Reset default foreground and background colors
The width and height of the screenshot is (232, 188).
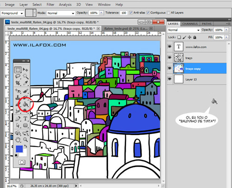coord(16,155)
